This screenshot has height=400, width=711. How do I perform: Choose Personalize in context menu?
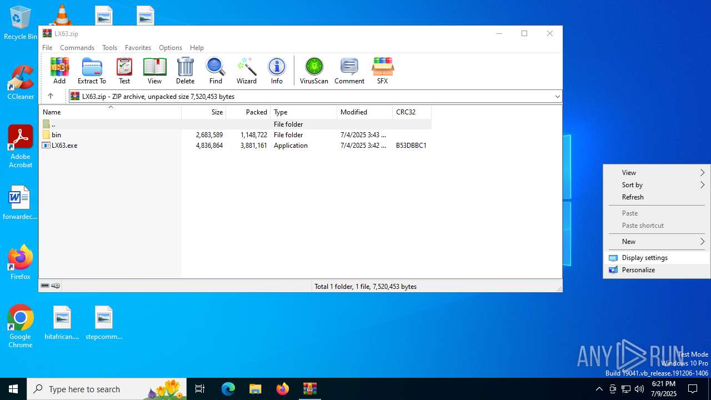[656, 270]
